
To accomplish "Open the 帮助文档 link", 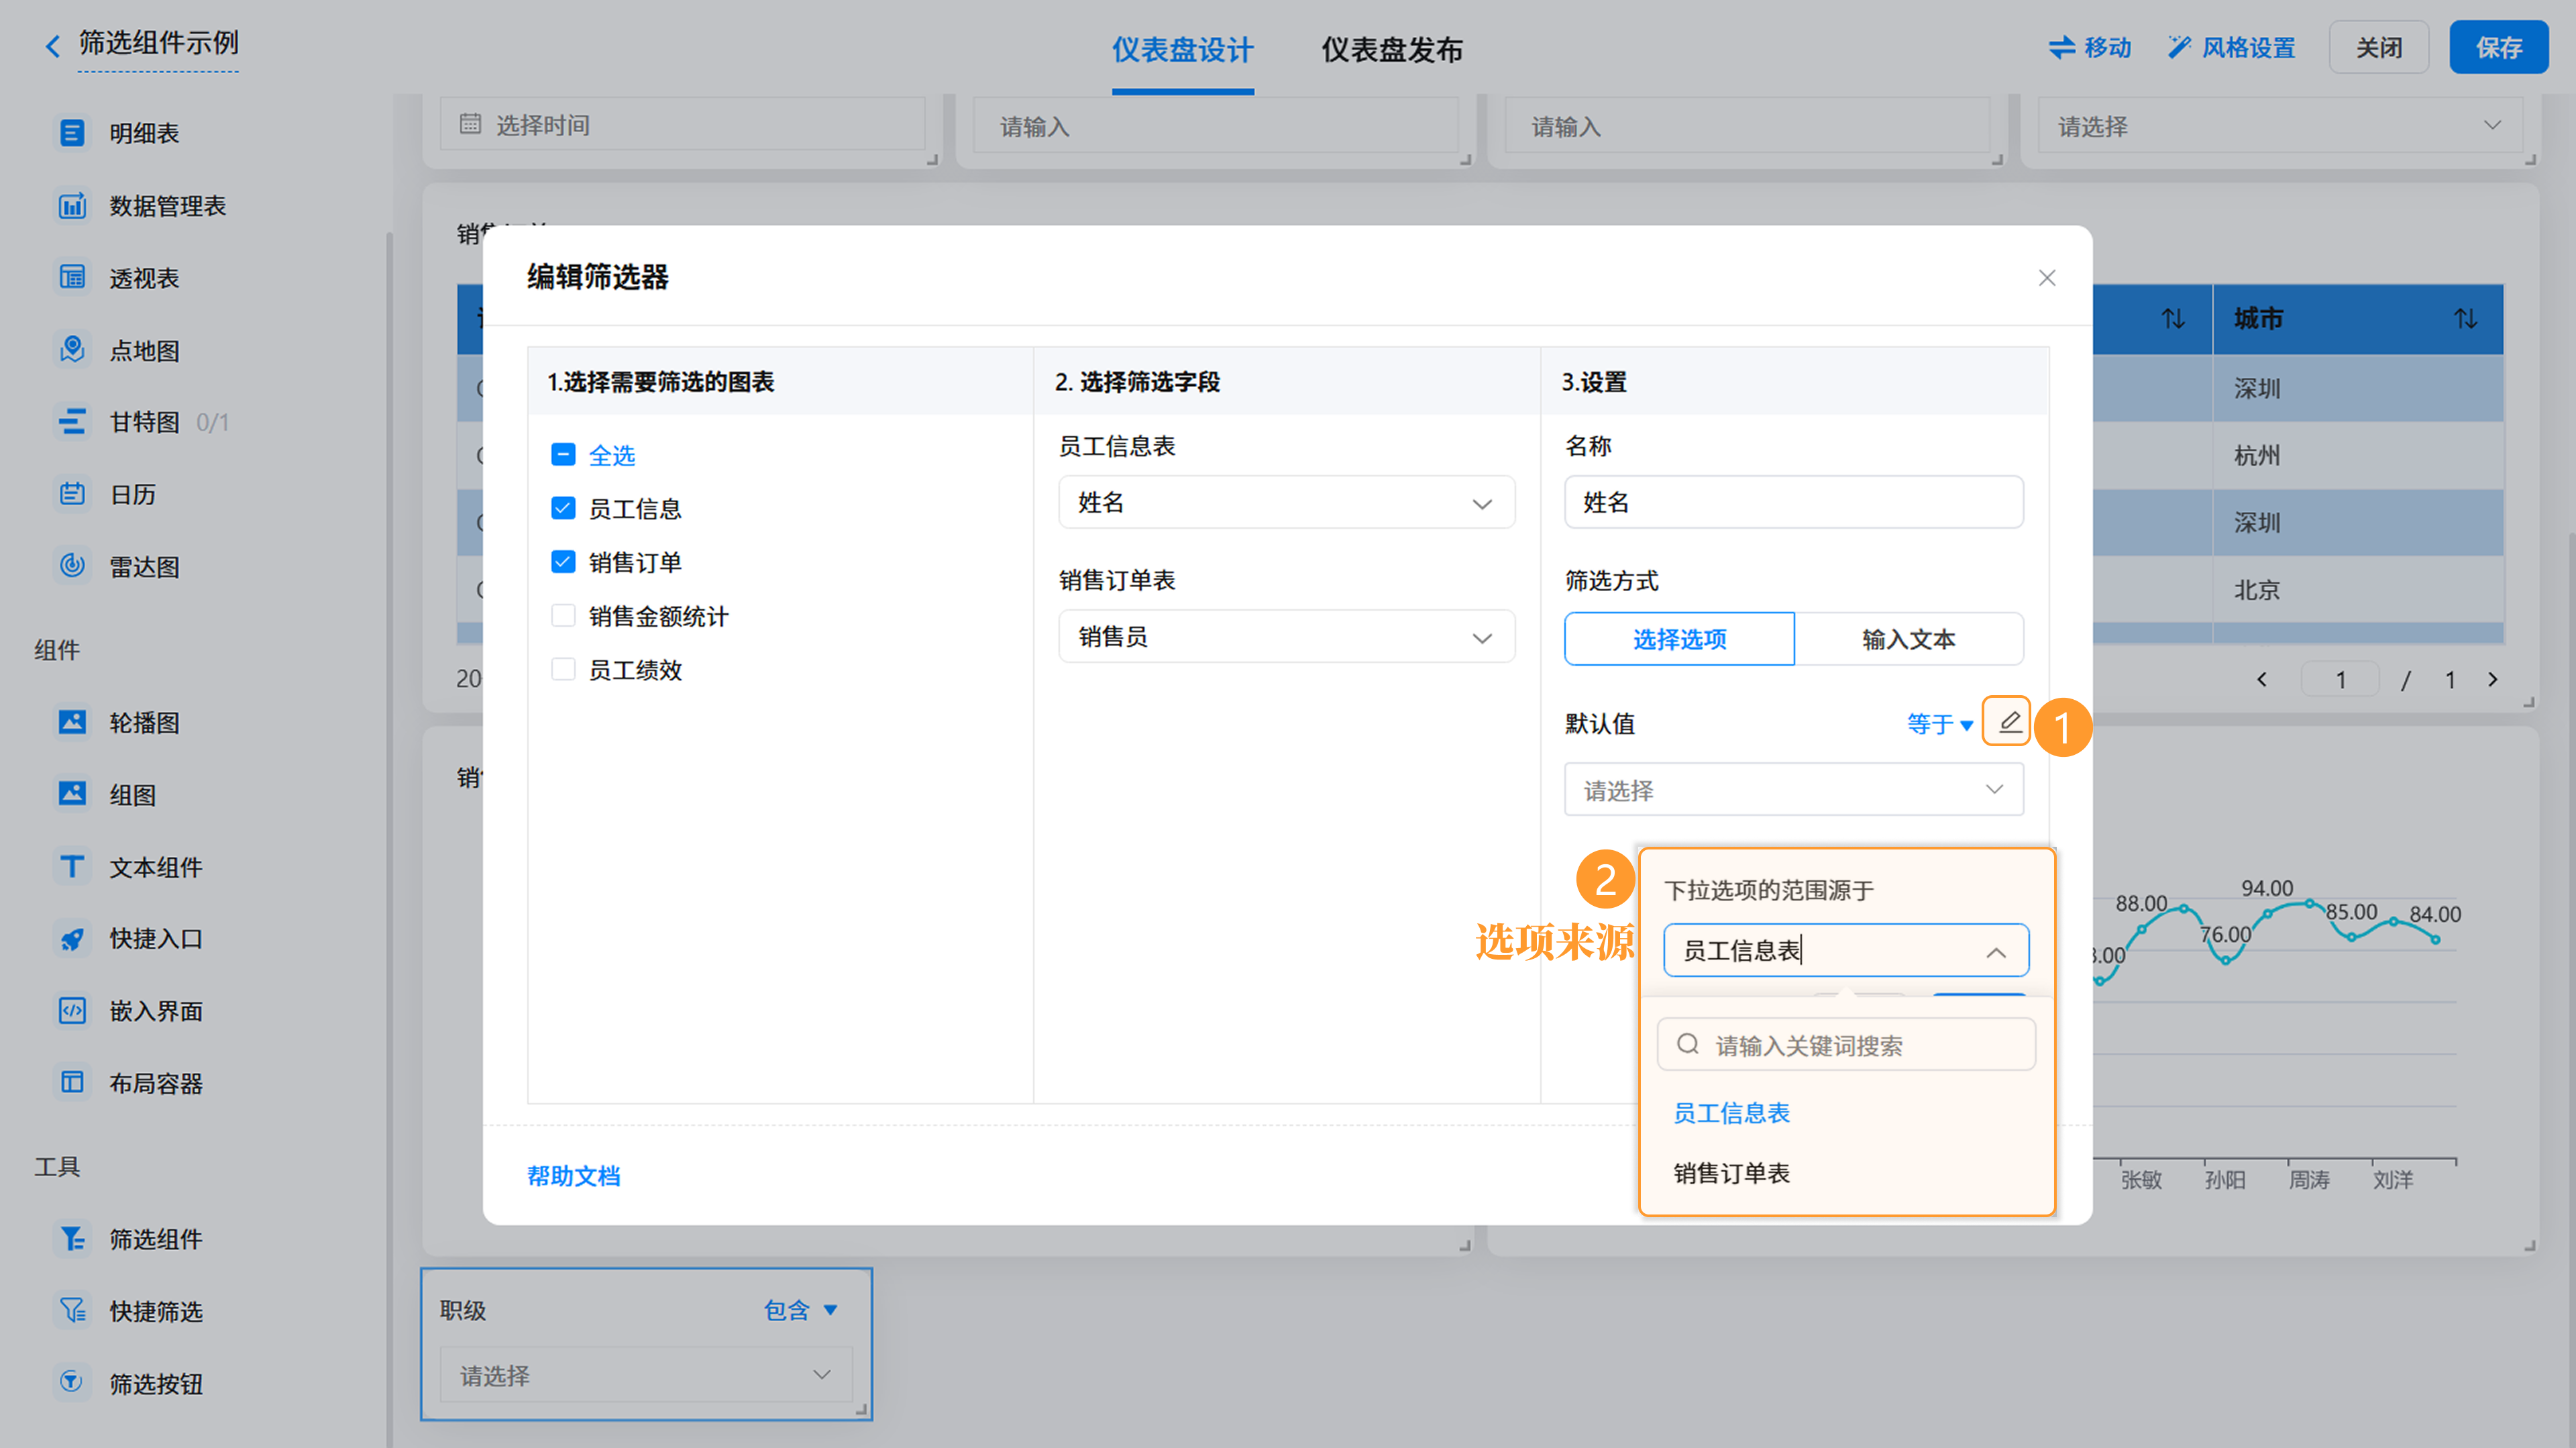I will point(573,1175).
